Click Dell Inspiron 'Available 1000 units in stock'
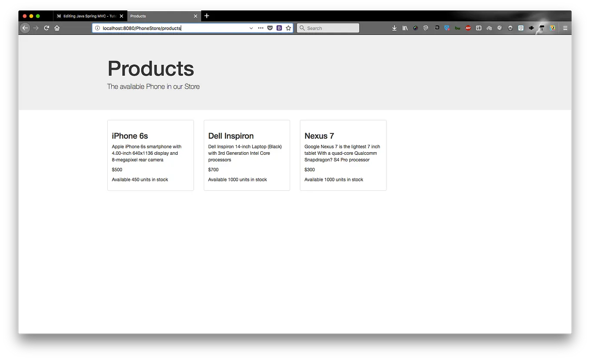Screen dimensions: 590x360 [238, 180]
